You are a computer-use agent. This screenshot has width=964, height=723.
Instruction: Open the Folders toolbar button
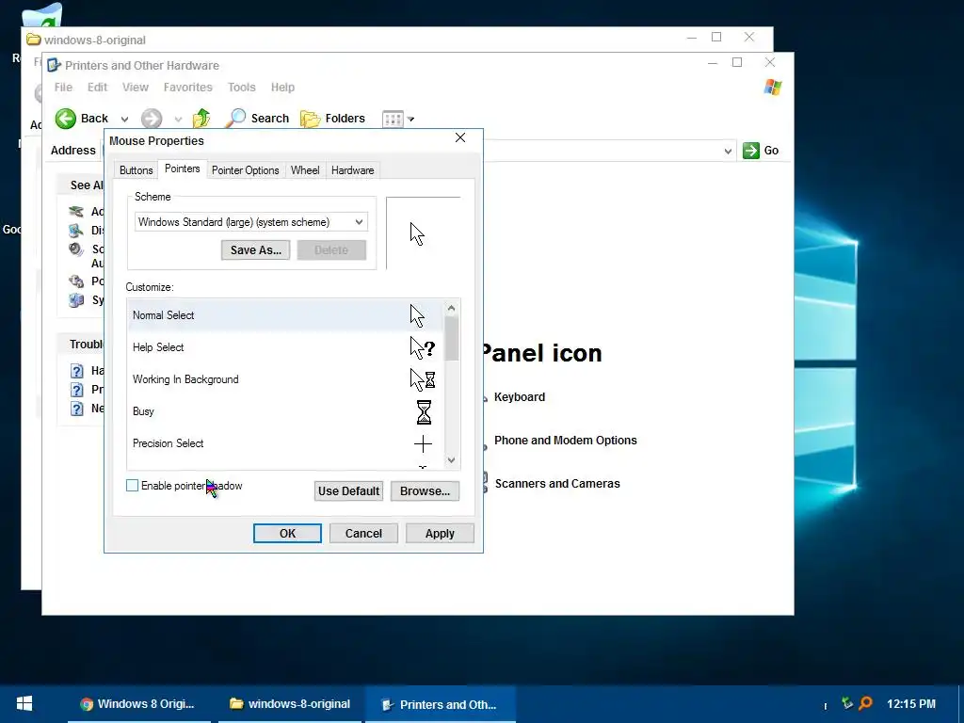coord(332,118)
